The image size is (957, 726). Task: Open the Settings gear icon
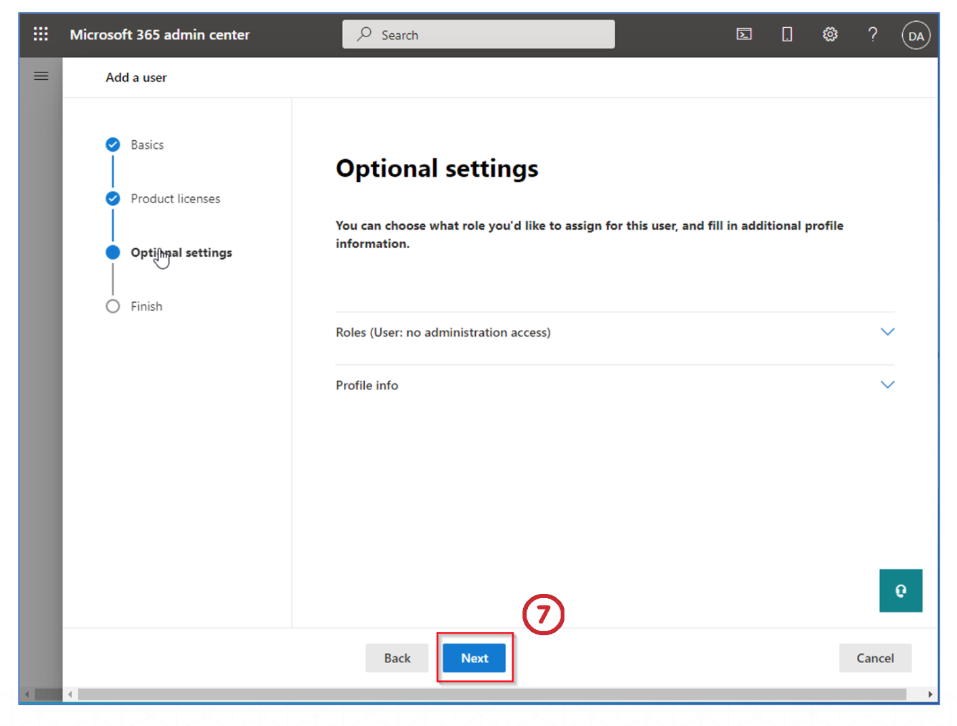[x=830, y=35]
